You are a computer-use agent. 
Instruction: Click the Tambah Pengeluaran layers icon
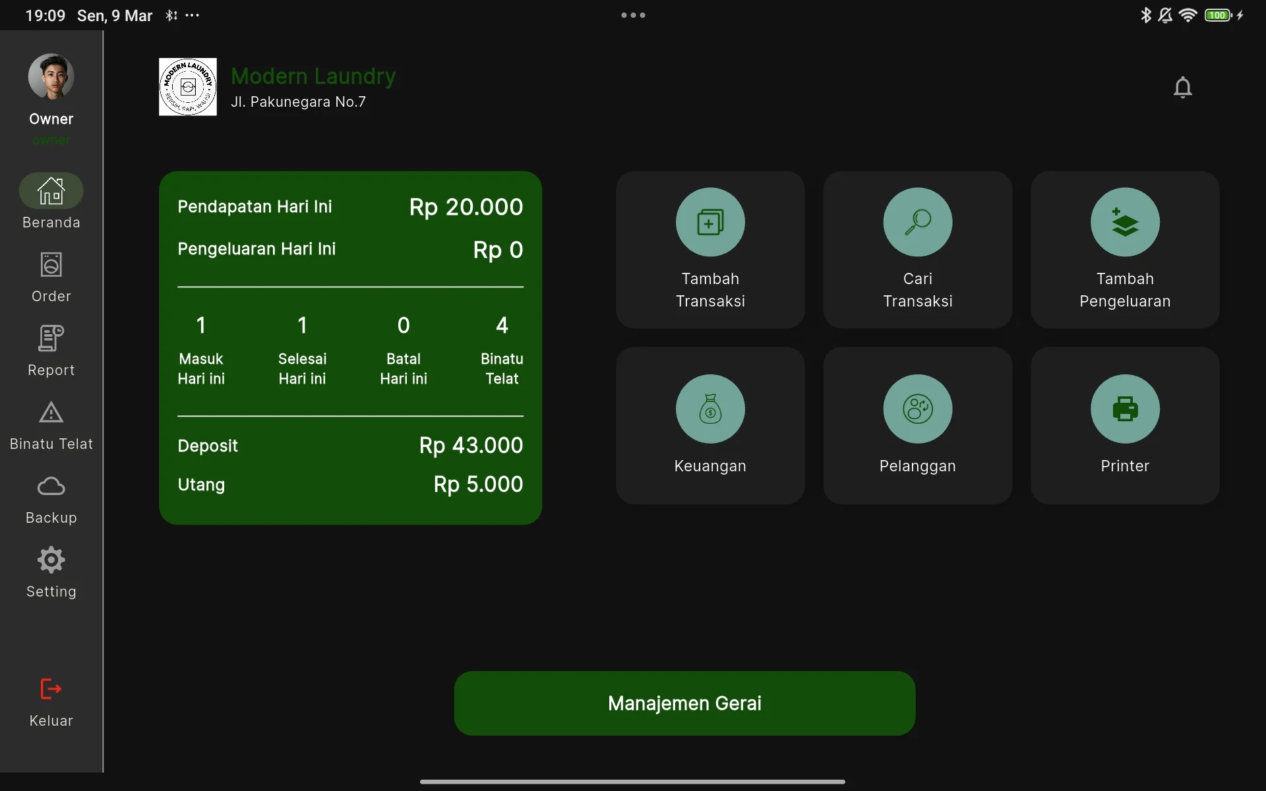(1125, 222)
